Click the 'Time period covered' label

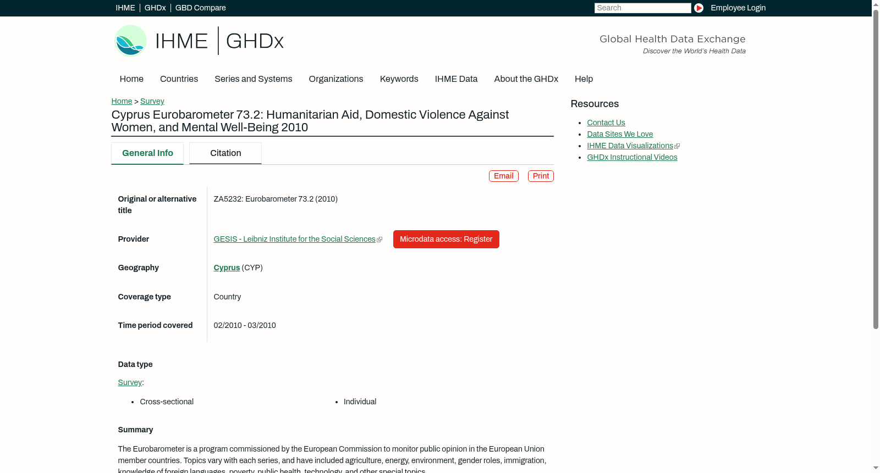coord(155,325)
